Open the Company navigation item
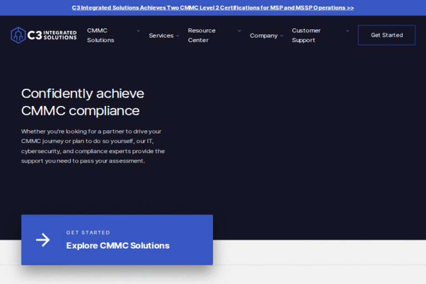The width and height of the screenshot is (426, 284). [x=263, y=35]
